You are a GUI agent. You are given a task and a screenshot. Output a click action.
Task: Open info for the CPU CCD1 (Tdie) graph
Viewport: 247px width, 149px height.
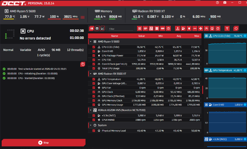245,36
